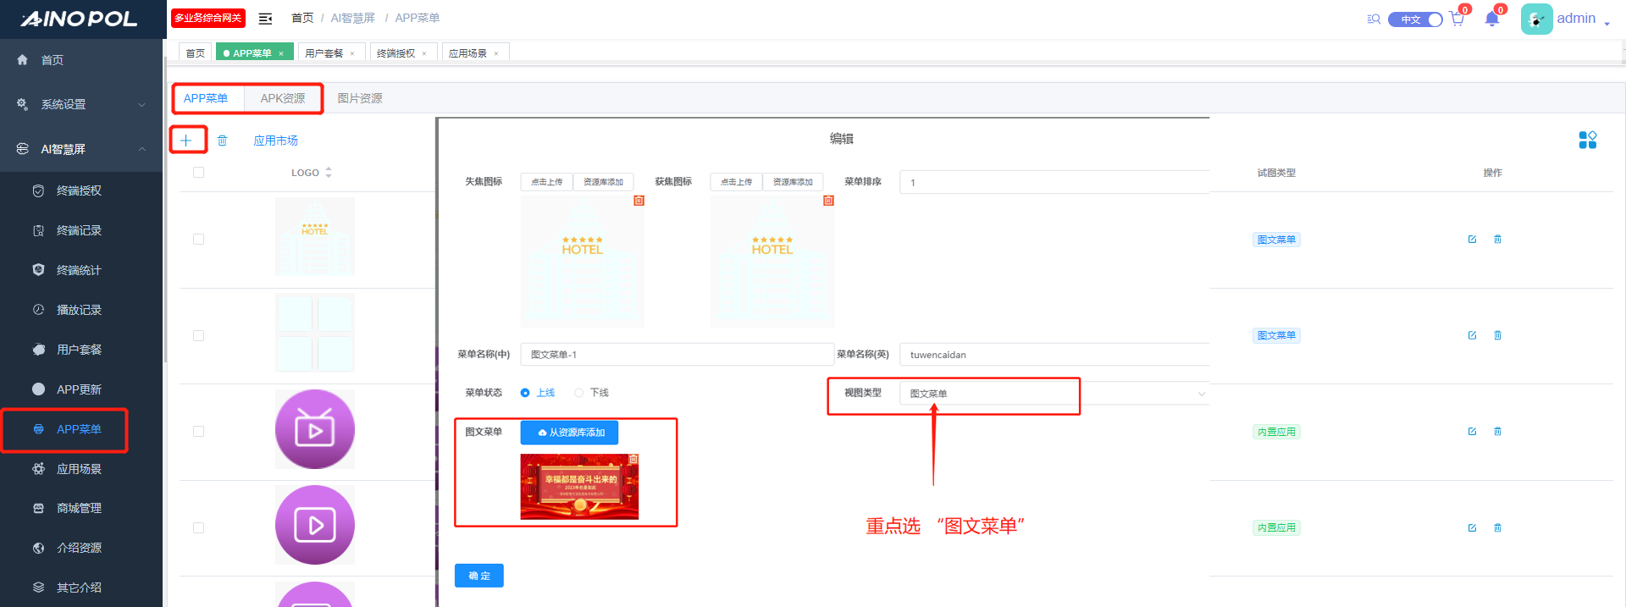The height and width of the screenshot is (607, 1626).
Task: Toggle the 中文 language switch
Action: tap(1415, 19)
